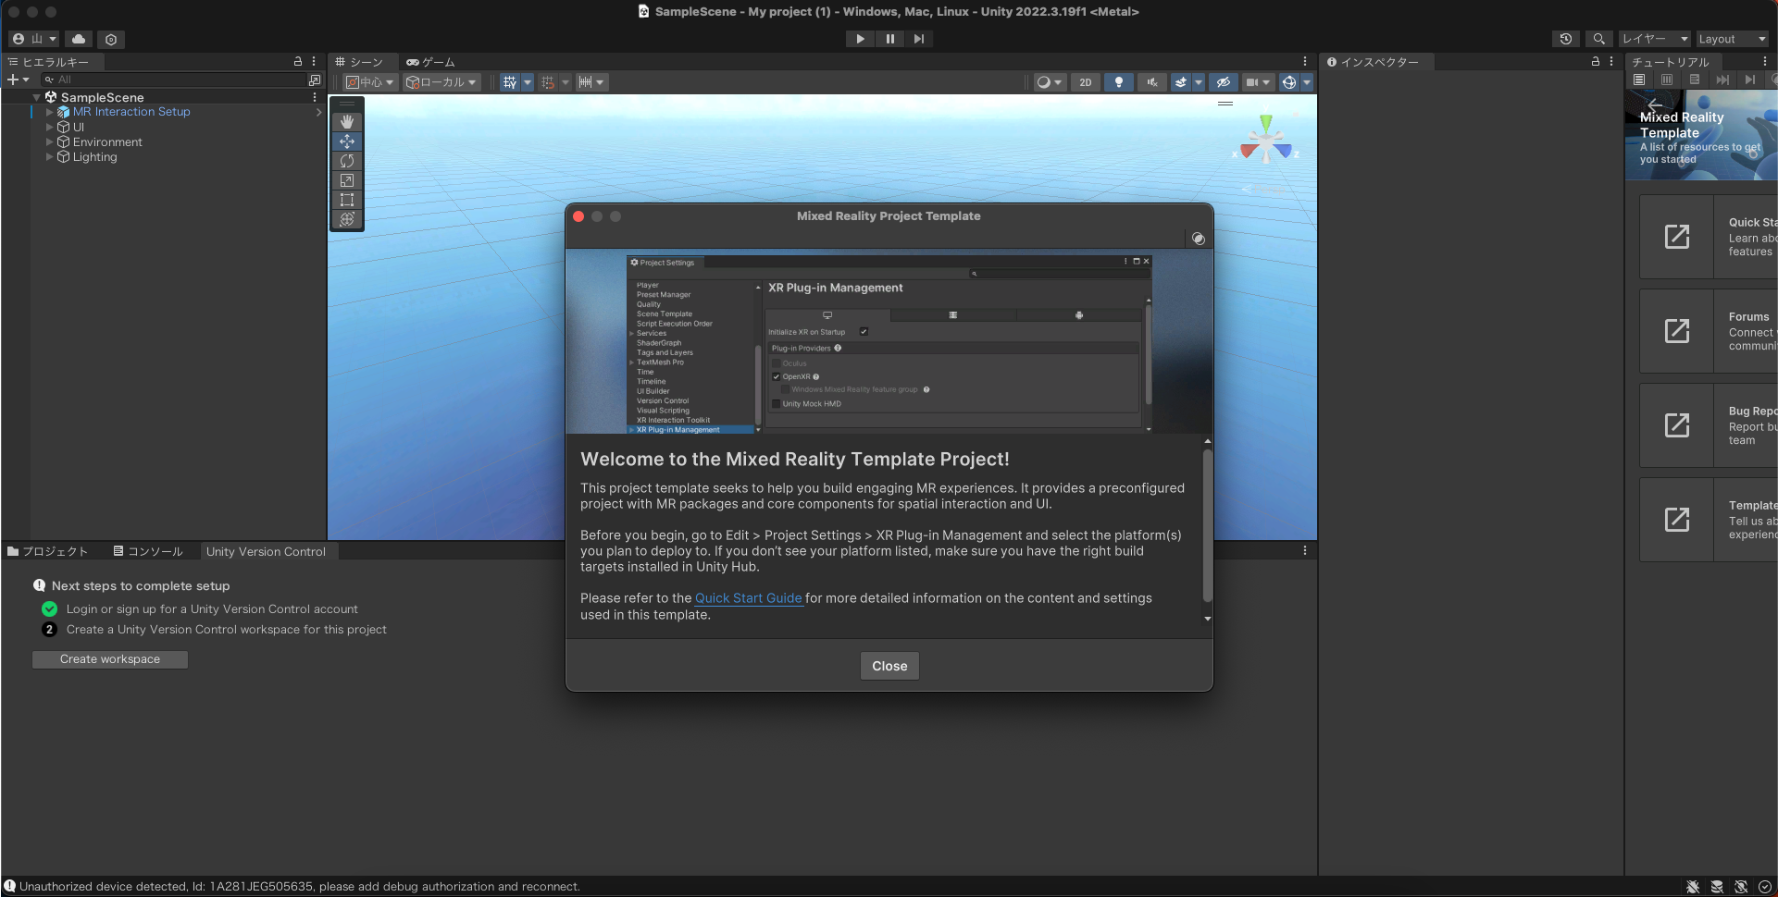Expand Environment object in Hierarchy
1778x897 pixels.
(x=50, y=142)
